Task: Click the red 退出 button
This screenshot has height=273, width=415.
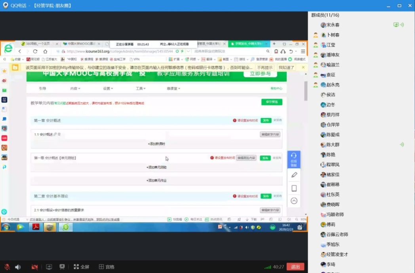Action: pyautogui.click(x=295, y=267)
